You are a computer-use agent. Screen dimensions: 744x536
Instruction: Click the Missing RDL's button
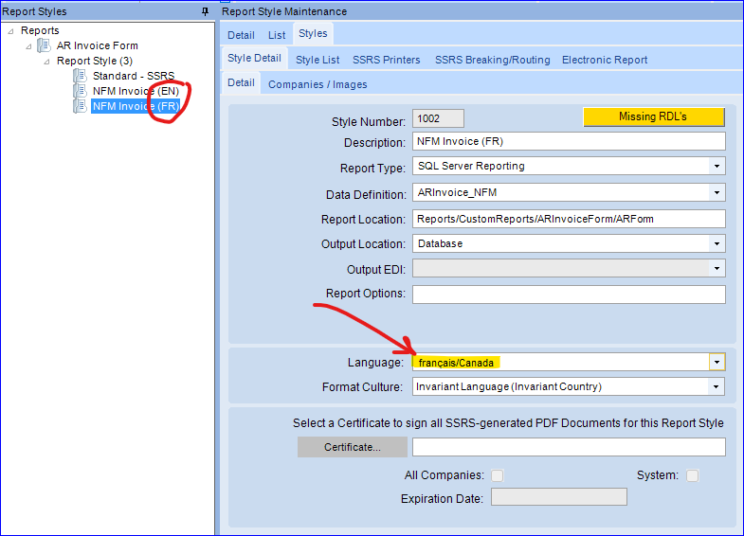pyautogui.click(x=653, y=116)
